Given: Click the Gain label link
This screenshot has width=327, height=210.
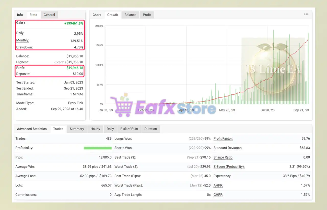Looking at the screenshot, I should click(20, 23).
